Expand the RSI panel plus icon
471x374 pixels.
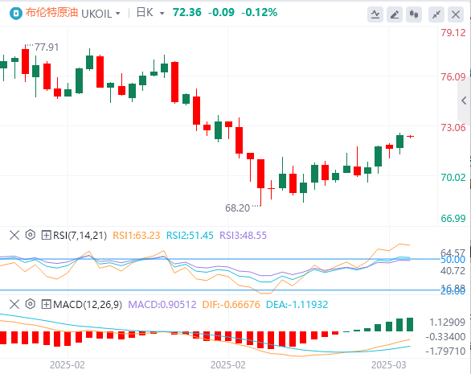[x=46, y=235]
